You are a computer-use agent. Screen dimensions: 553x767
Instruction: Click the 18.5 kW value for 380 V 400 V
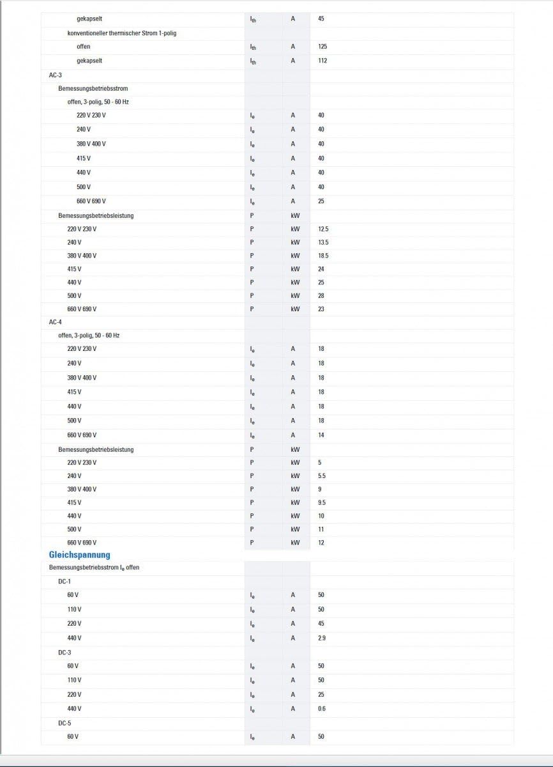323,256
